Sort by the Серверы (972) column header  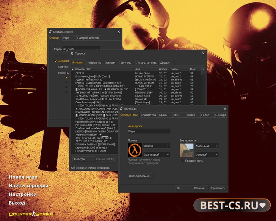(x=104, y=69)
